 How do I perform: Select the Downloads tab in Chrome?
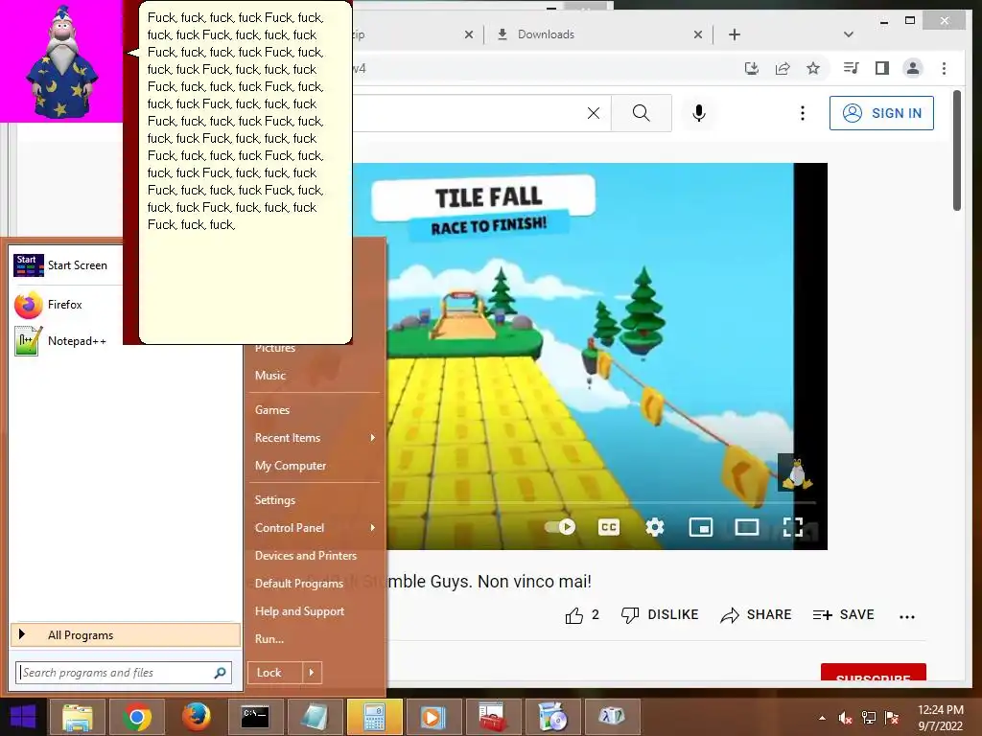tap(597, 34)
